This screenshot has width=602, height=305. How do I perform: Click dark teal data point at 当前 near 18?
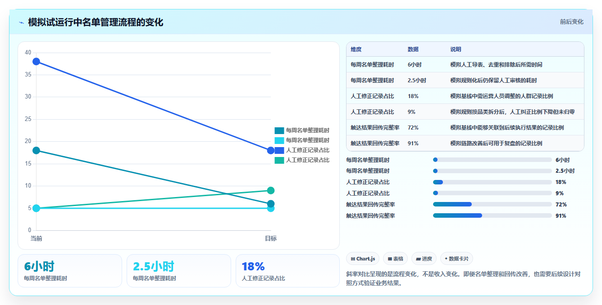[36, 150]
